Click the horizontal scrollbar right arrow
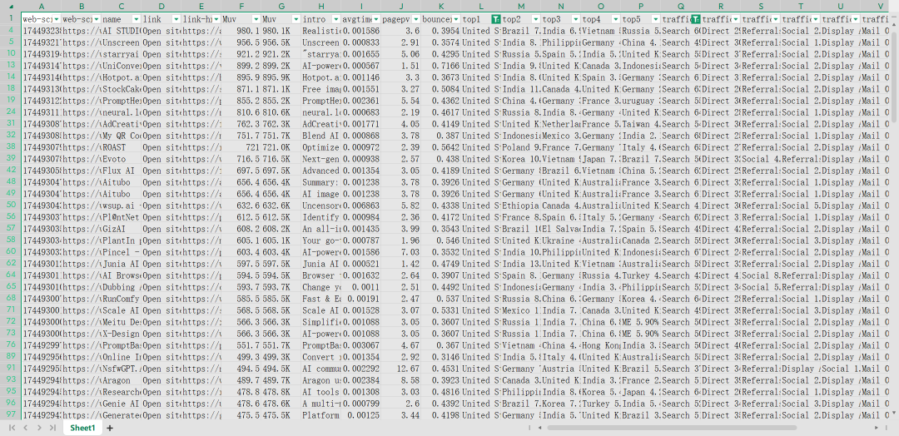This screenshot has width=899, height=436. 876,428
